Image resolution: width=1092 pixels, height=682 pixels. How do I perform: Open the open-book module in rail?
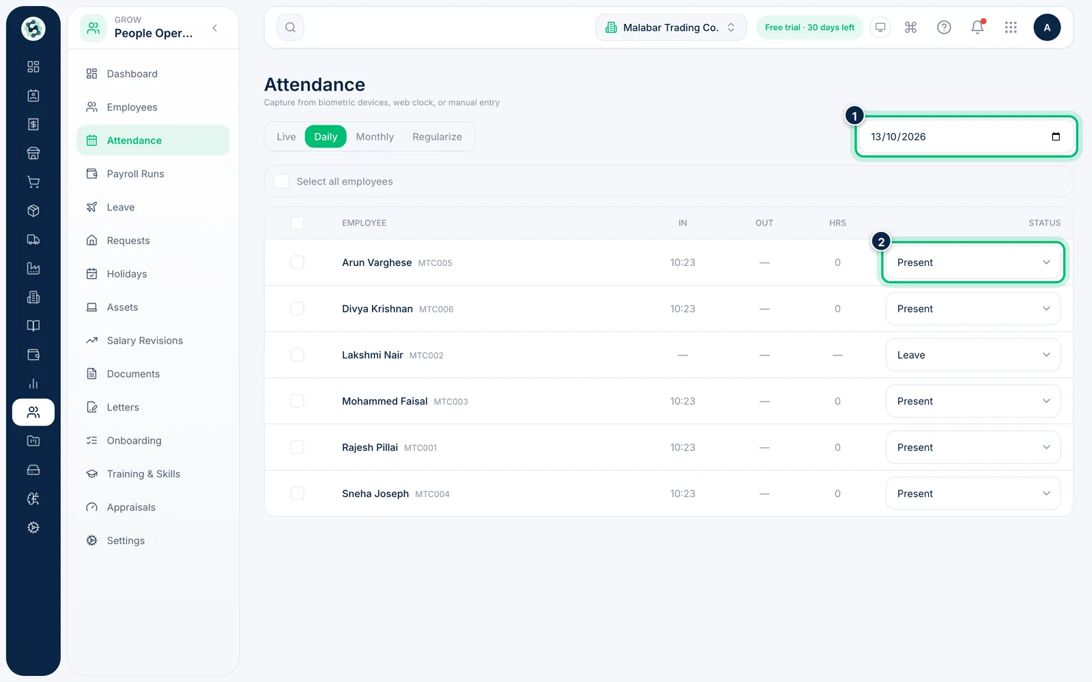coord(33,326)
